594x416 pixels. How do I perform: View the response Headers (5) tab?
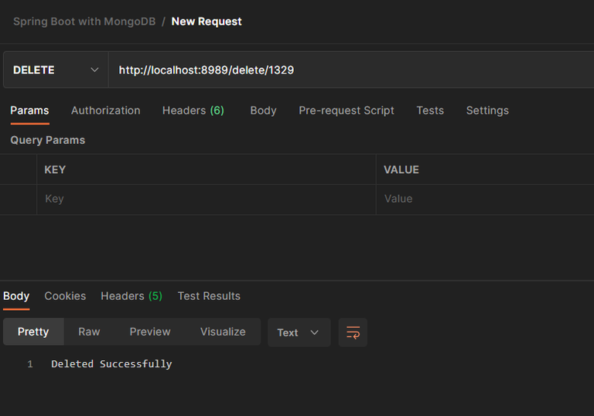coord(131,296)
